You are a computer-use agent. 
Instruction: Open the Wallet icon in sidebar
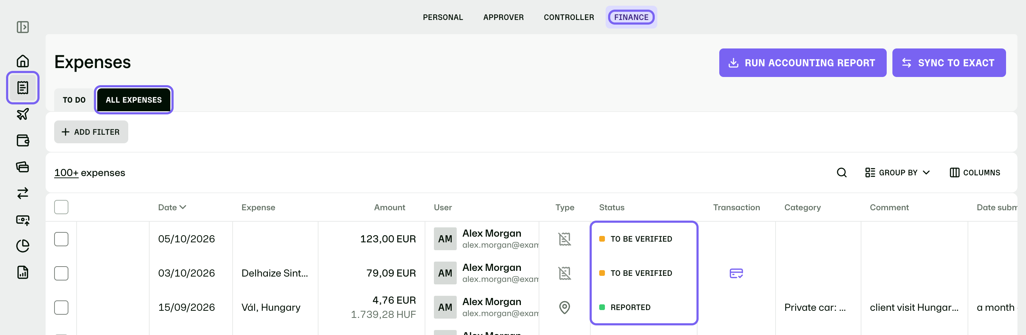pyautogui.click(x=23, y=141)
